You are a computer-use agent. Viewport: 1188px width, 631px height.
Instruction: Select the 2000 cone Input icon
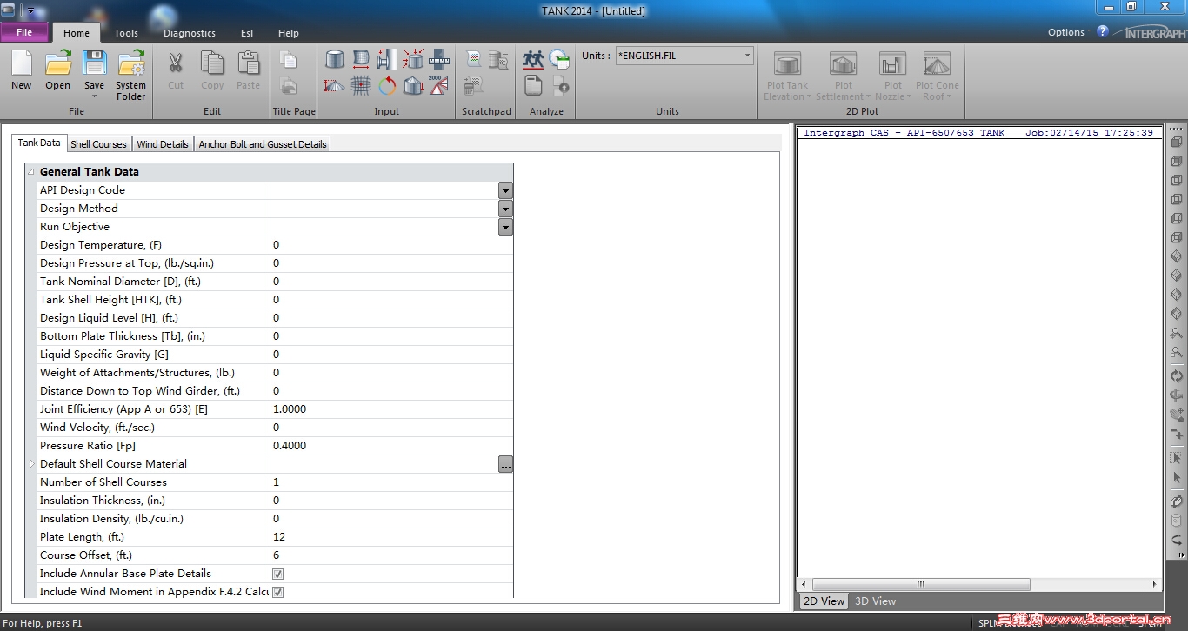pyautogui.click(x=439, y=85)
